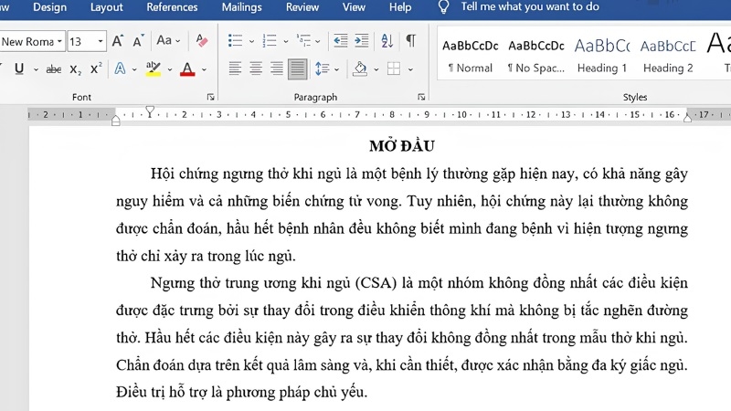
Task: Open font color dropdown arrow
Action: [204, 70]
